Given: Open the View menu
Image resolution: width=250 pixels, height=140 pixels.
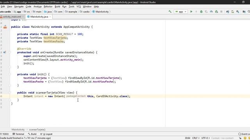Looking at the screenshot, I should [x=9, y=7].
